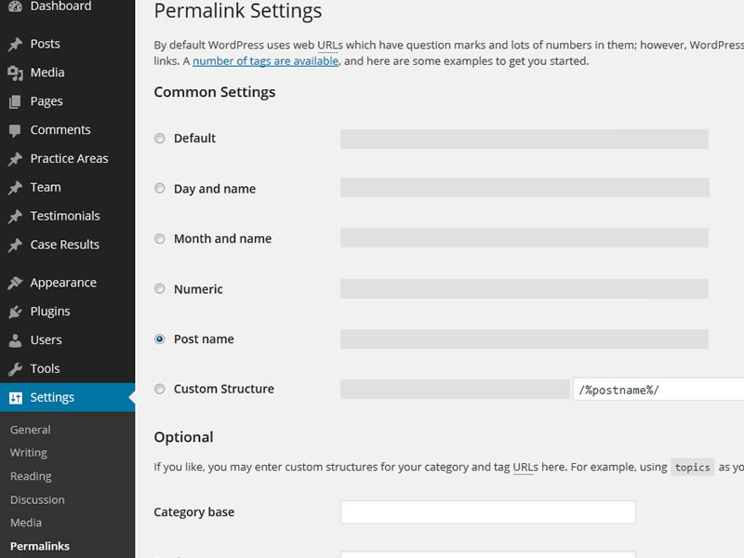Screen dimensions: 744x558
Task: Click the Tools wrench icon
Action: (15, 369)
